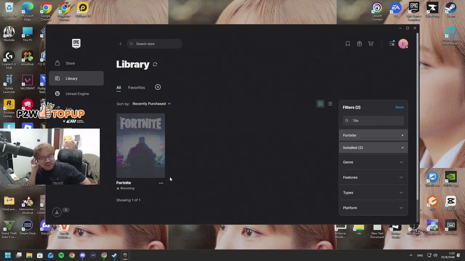Open Unreal Engine in the sidebar
Screen dimensions: 465x261
(x=76, y=94)
